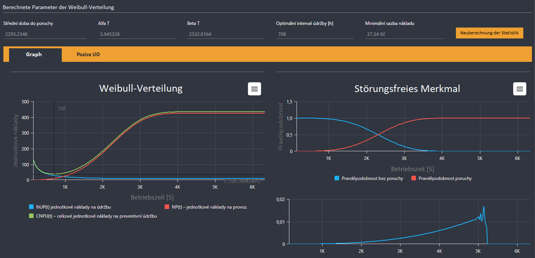Click the 708 vertical marker line label
Viewport: 535px width, 258px height.
[x=61, y=109]
